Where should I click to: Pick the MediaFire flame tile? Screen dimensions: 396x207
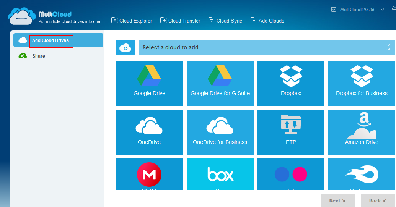[362, 174]
